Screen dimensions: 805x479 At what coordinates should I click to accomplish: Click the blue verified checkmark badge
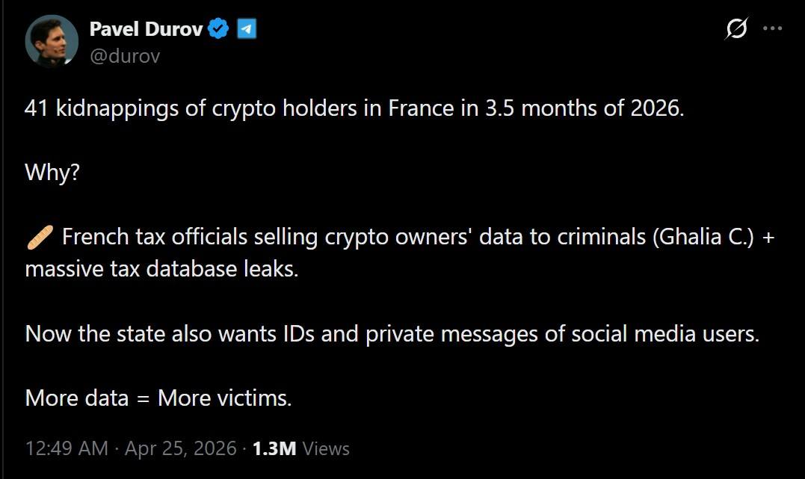[x=219, y=29]
